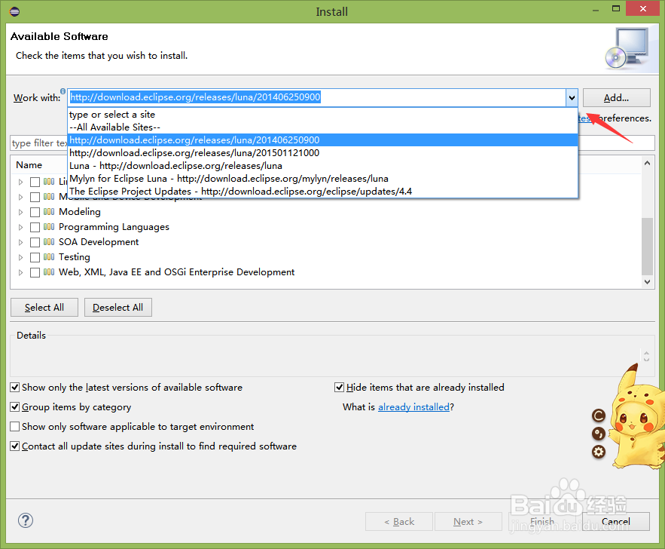Open the help question mark icon
The image size is (665, 549).
click(x=26, y=520)
